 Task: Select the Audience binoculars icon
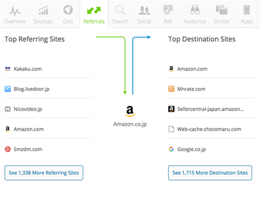[195, 10]
